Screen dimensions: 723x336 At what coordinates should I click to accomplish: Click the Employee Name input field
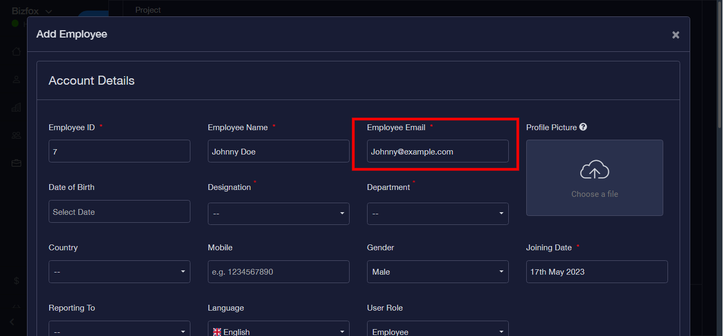pyautogui.click(x=278, y=151)
